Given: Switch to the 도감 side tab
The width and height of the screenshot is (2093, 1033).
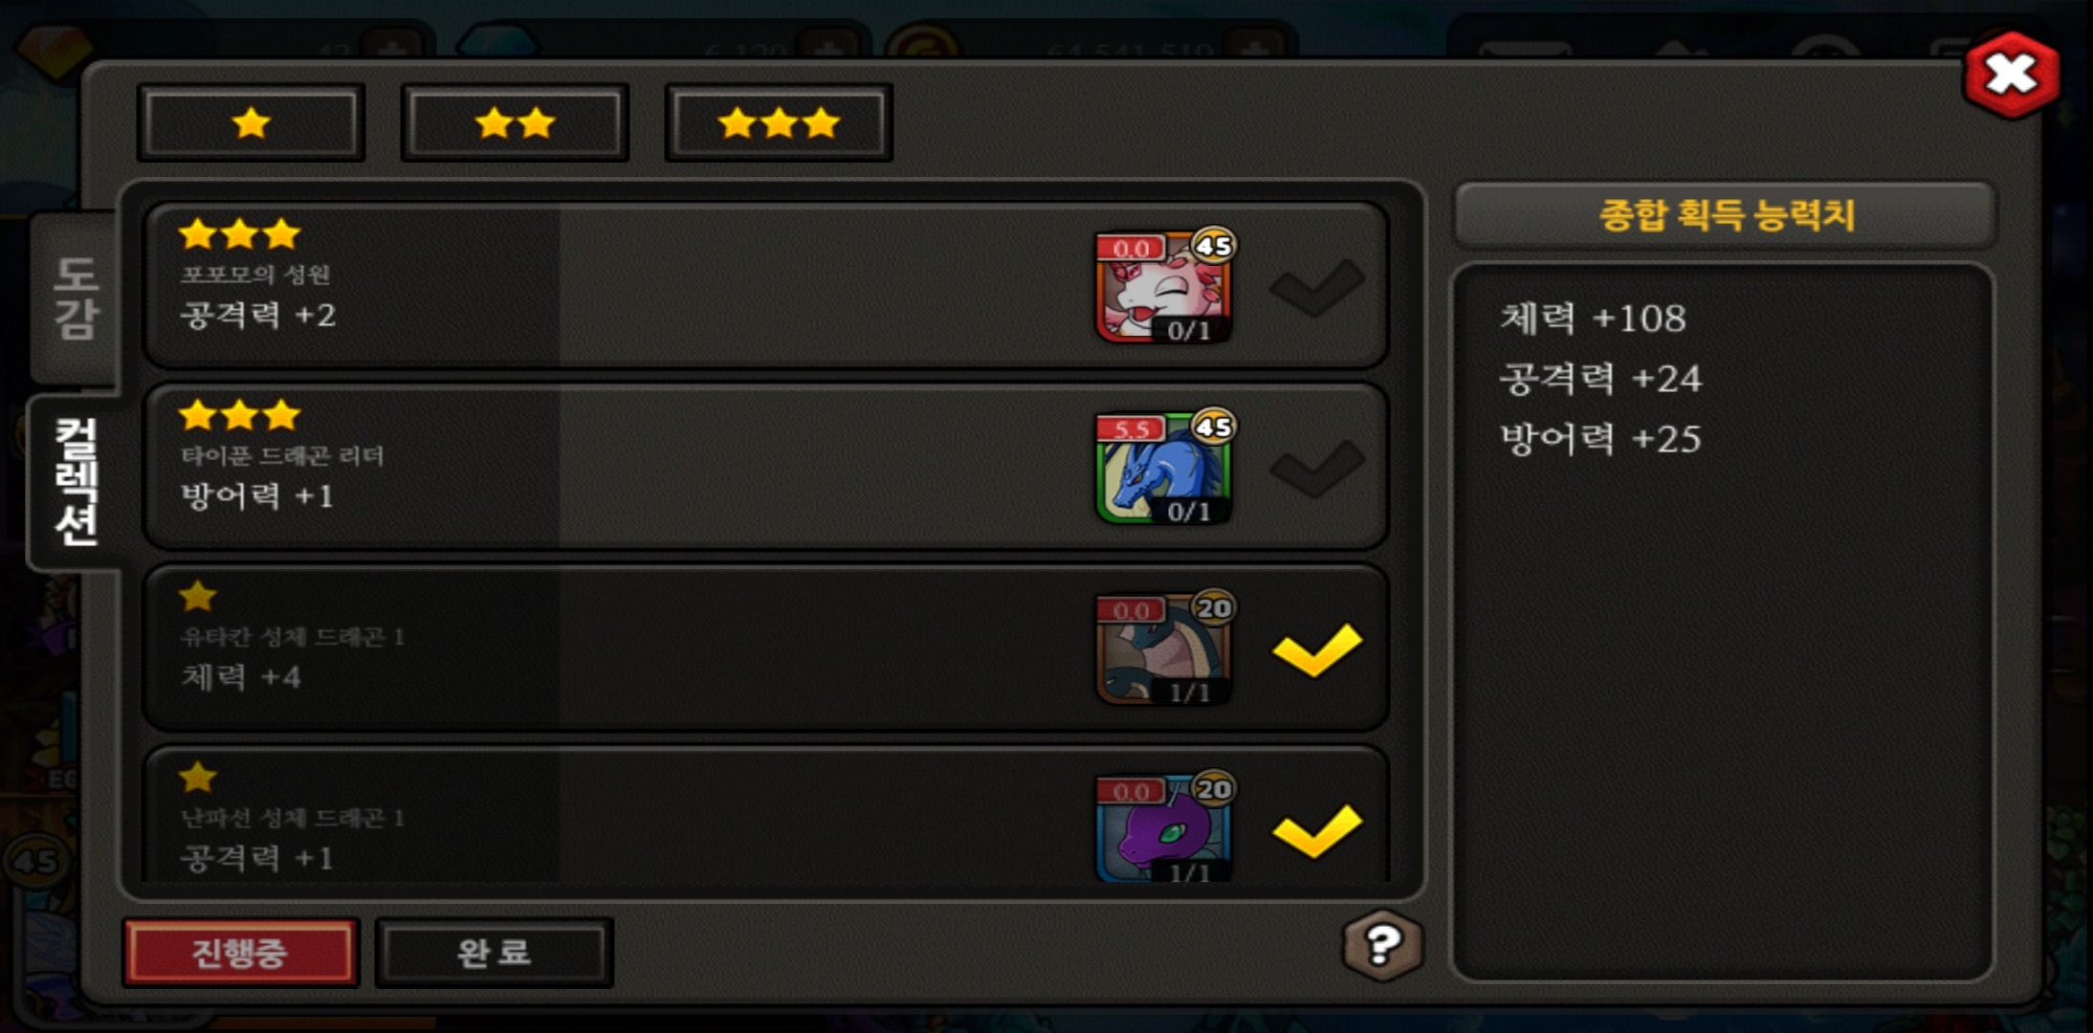Looking at the screenshot, I should click(x=76, y=298).
